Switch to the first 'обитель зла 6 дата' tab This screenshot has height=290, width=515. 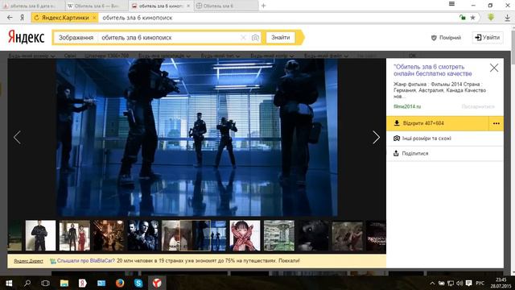click(x=33, y=6)
